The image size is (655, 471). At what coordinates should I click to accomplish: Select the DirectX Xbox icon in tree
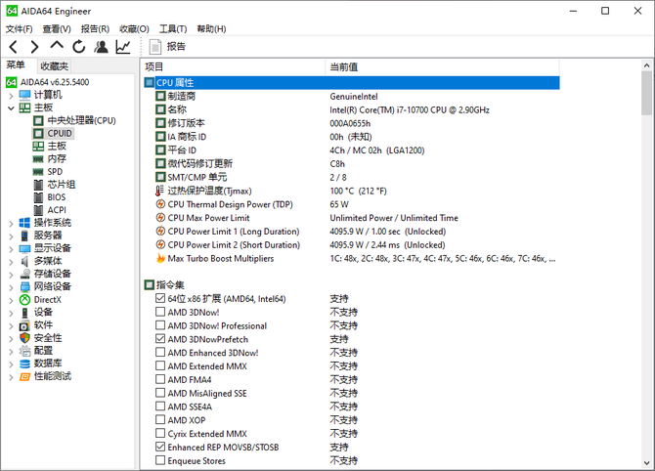click(24, 300)
